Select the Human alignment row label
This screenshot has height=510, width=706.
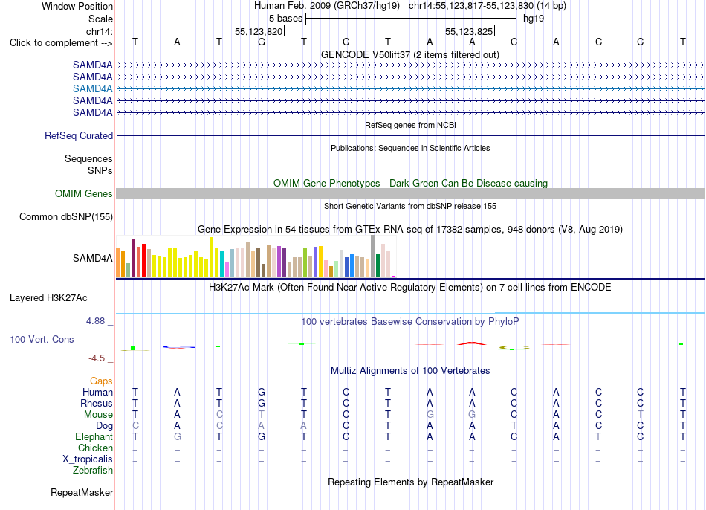[97, 393]
